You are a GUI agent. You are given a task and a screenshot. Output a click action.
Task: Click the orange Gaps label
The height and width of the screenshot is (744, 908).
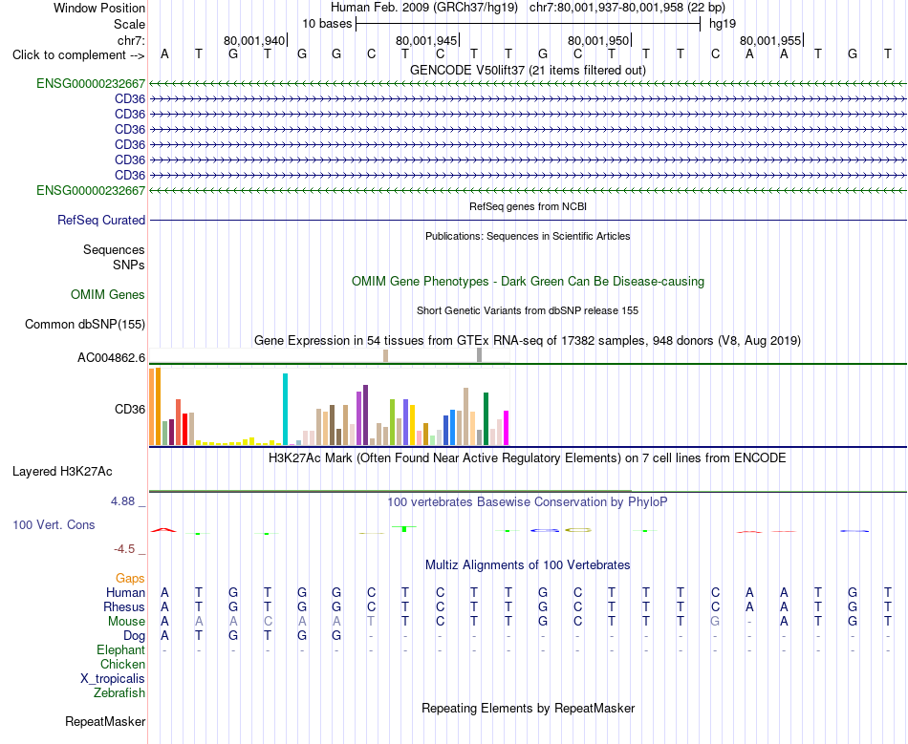click(x=130, y=578)
